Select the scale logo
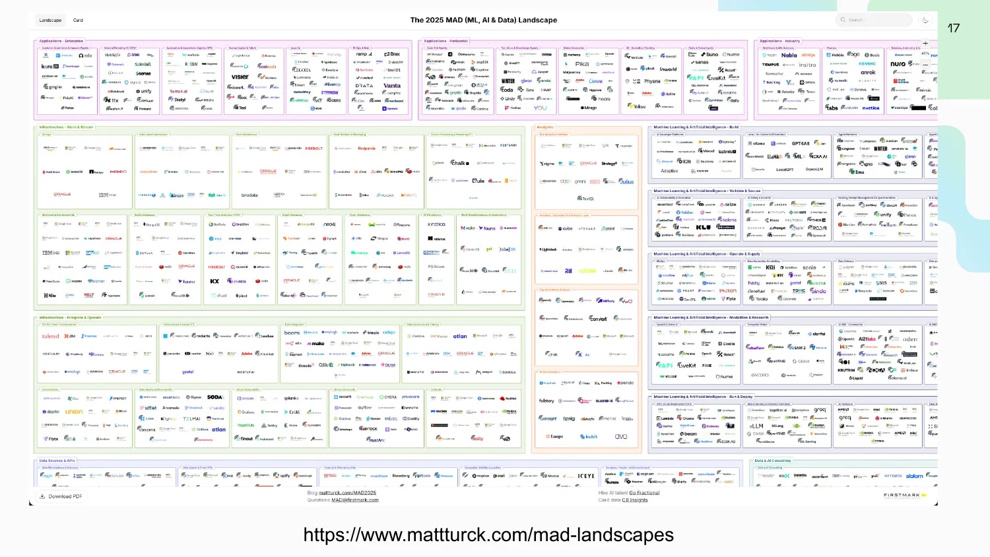Screen dimensions: 990x557 tap(809, 268)
